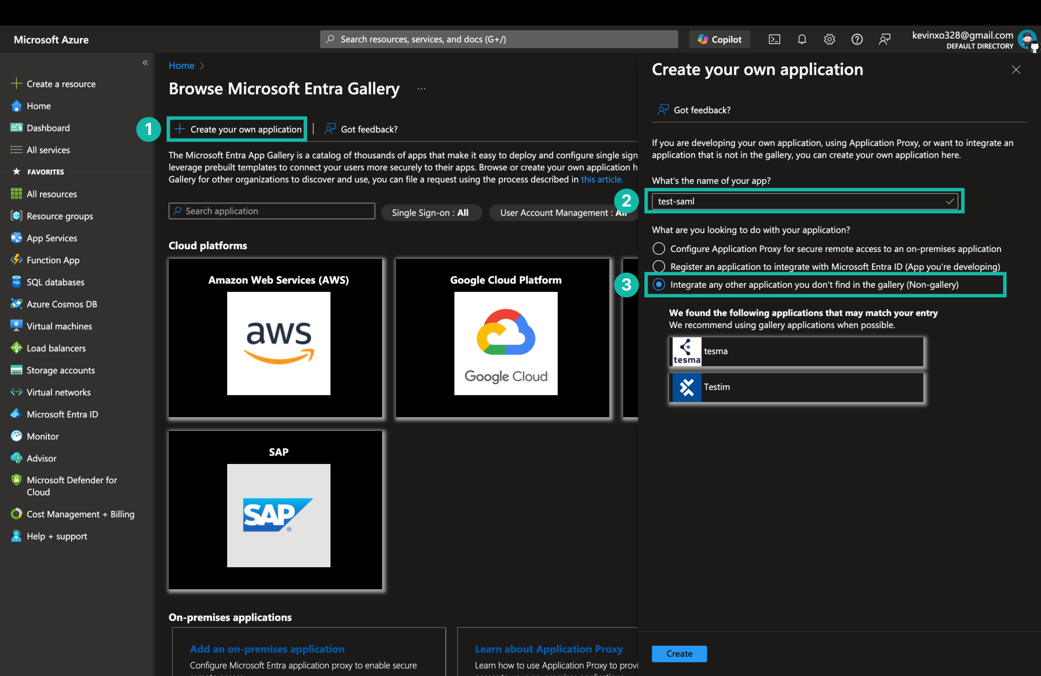Open Add an on-premises application link
The image size is (1041, 676).
267,649
